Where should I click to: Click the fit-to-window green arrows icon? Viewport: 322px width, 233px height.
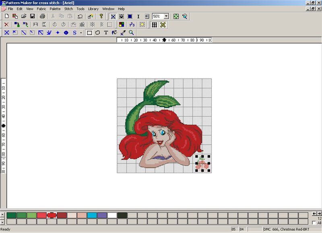pyautogui.click(x=176, y=16)
